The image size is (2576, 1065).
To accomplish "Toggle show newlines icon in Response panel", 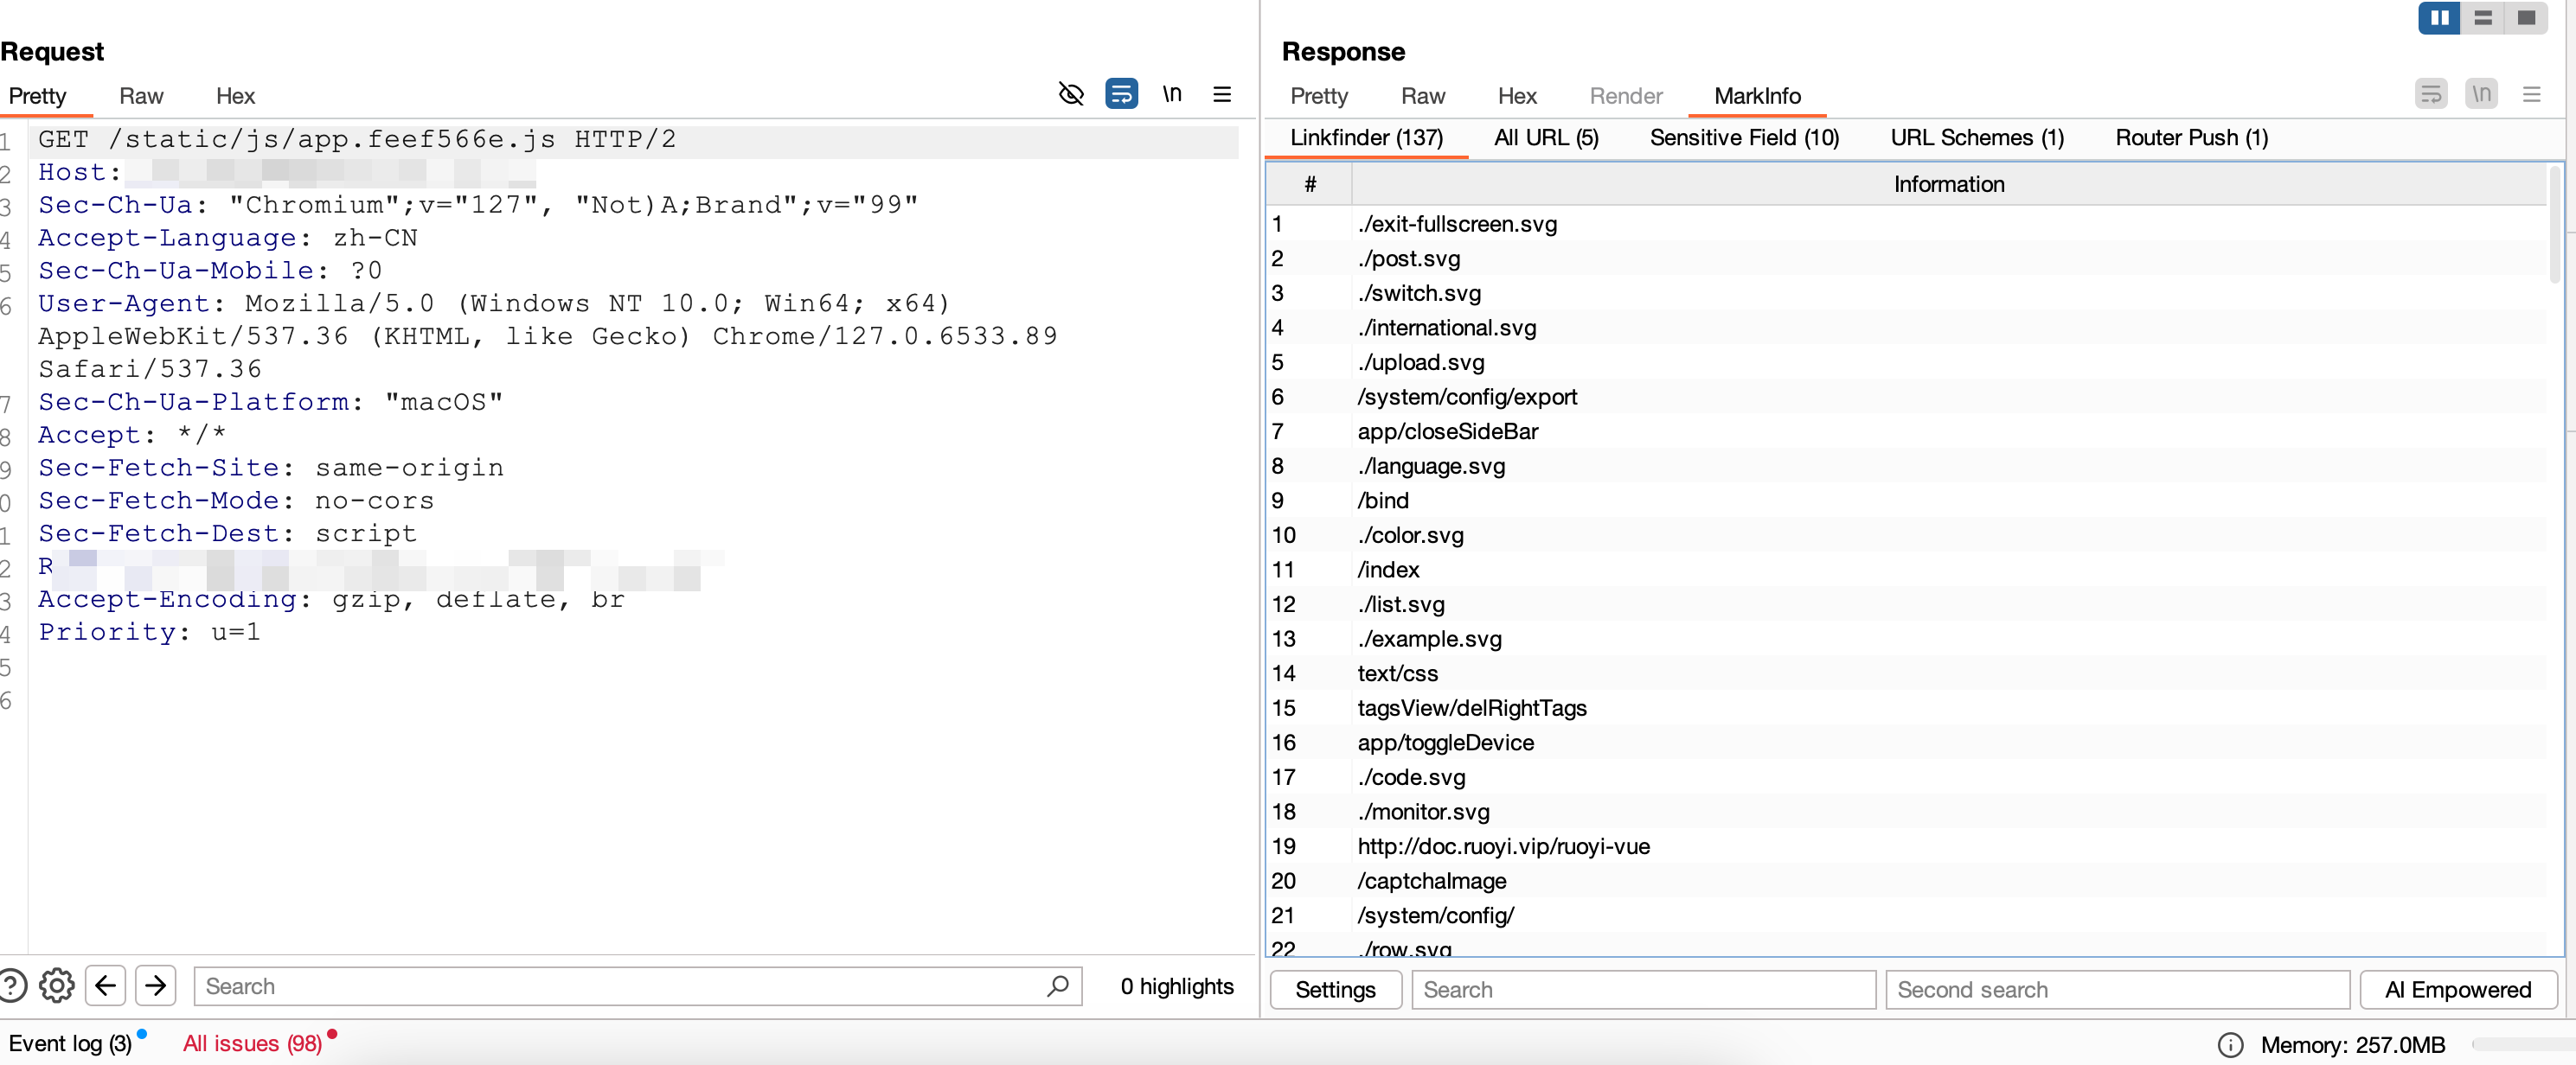I will click(2481, 94).
